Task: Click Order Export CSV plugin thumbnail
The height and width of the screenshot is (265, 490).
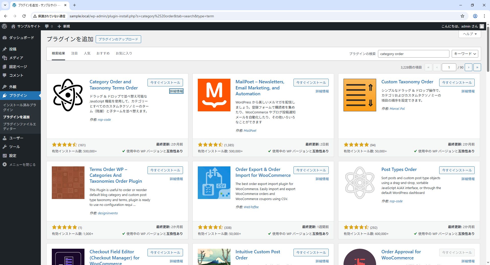Action: 214,183
